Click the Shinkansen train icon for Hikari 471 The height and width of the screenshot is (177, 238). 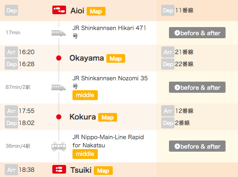click(x=59, y=33)
